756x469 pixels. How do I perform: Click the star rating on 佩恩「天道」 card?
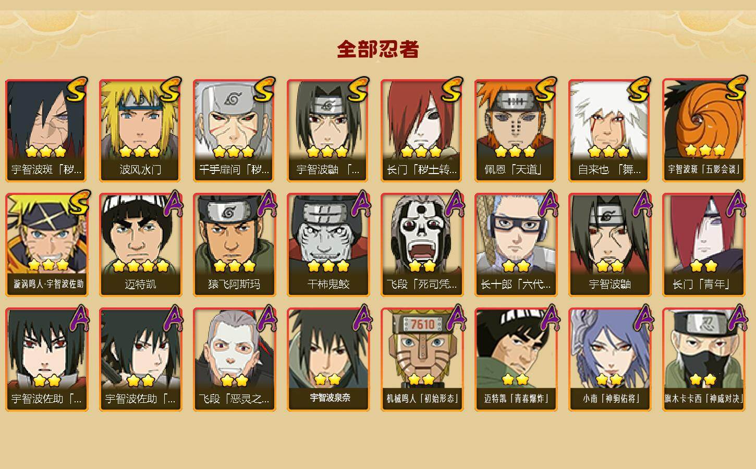[515, 152]
